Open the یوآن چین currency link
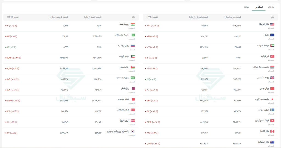Screen dimensions: 281x148 click(x=264, y=89)
